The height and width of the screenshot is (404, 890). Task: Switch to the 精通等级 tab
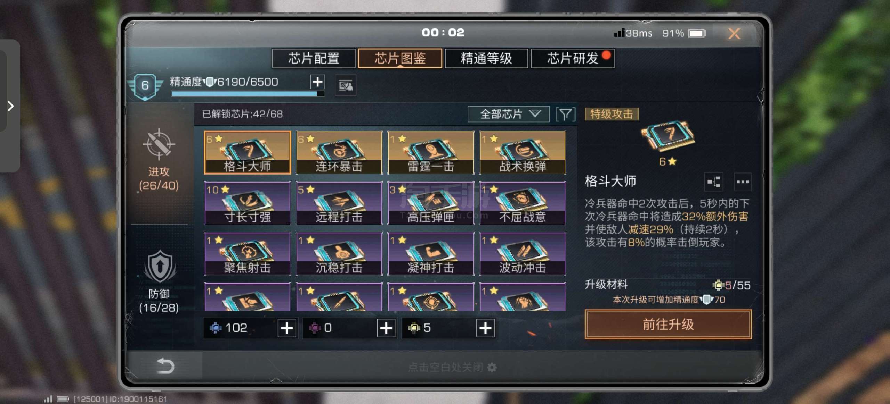pyautogui.click(x=486, y=58)
